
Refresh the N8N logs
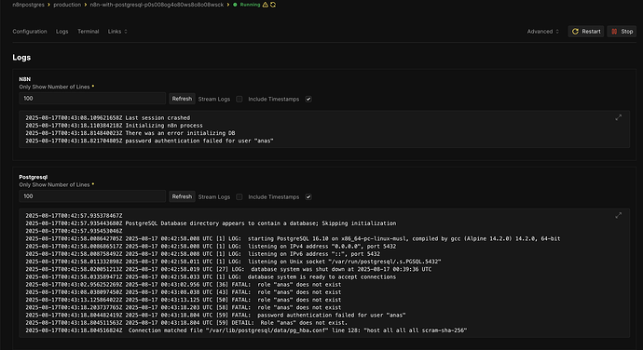click(182, 99)
